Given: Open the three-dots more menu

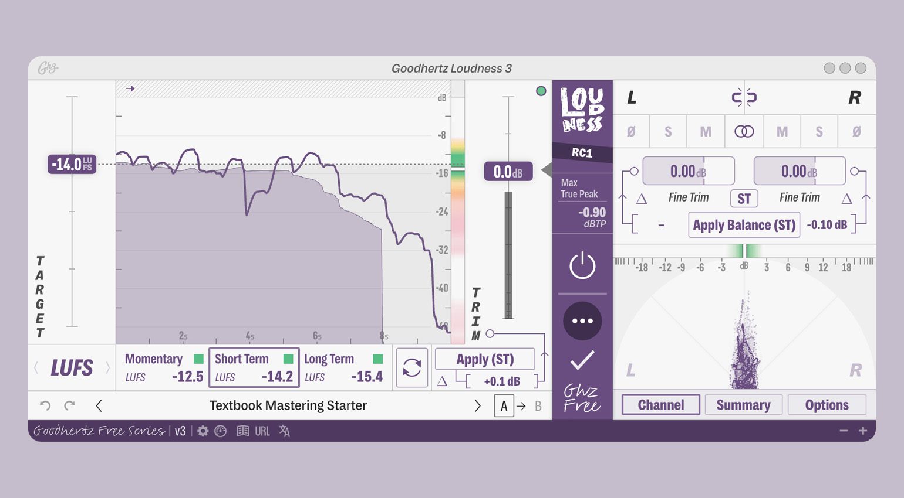Looking at the screenshot, I should (x=582, y=321).
